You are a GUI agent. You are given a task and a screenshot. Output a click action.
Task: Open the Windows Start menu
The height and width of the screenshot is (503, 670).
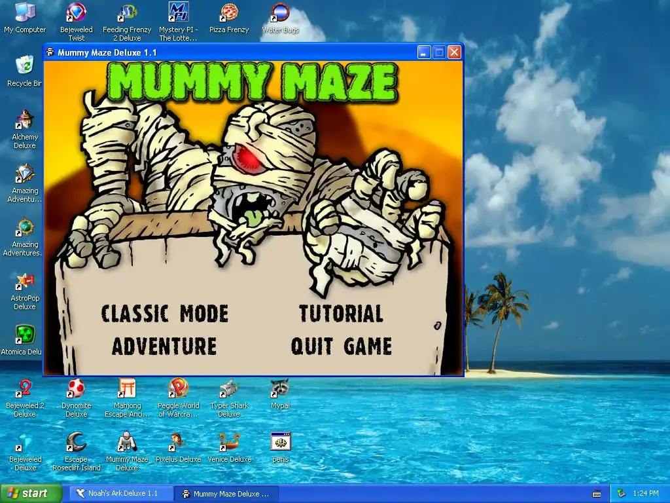tap(31, 494)
